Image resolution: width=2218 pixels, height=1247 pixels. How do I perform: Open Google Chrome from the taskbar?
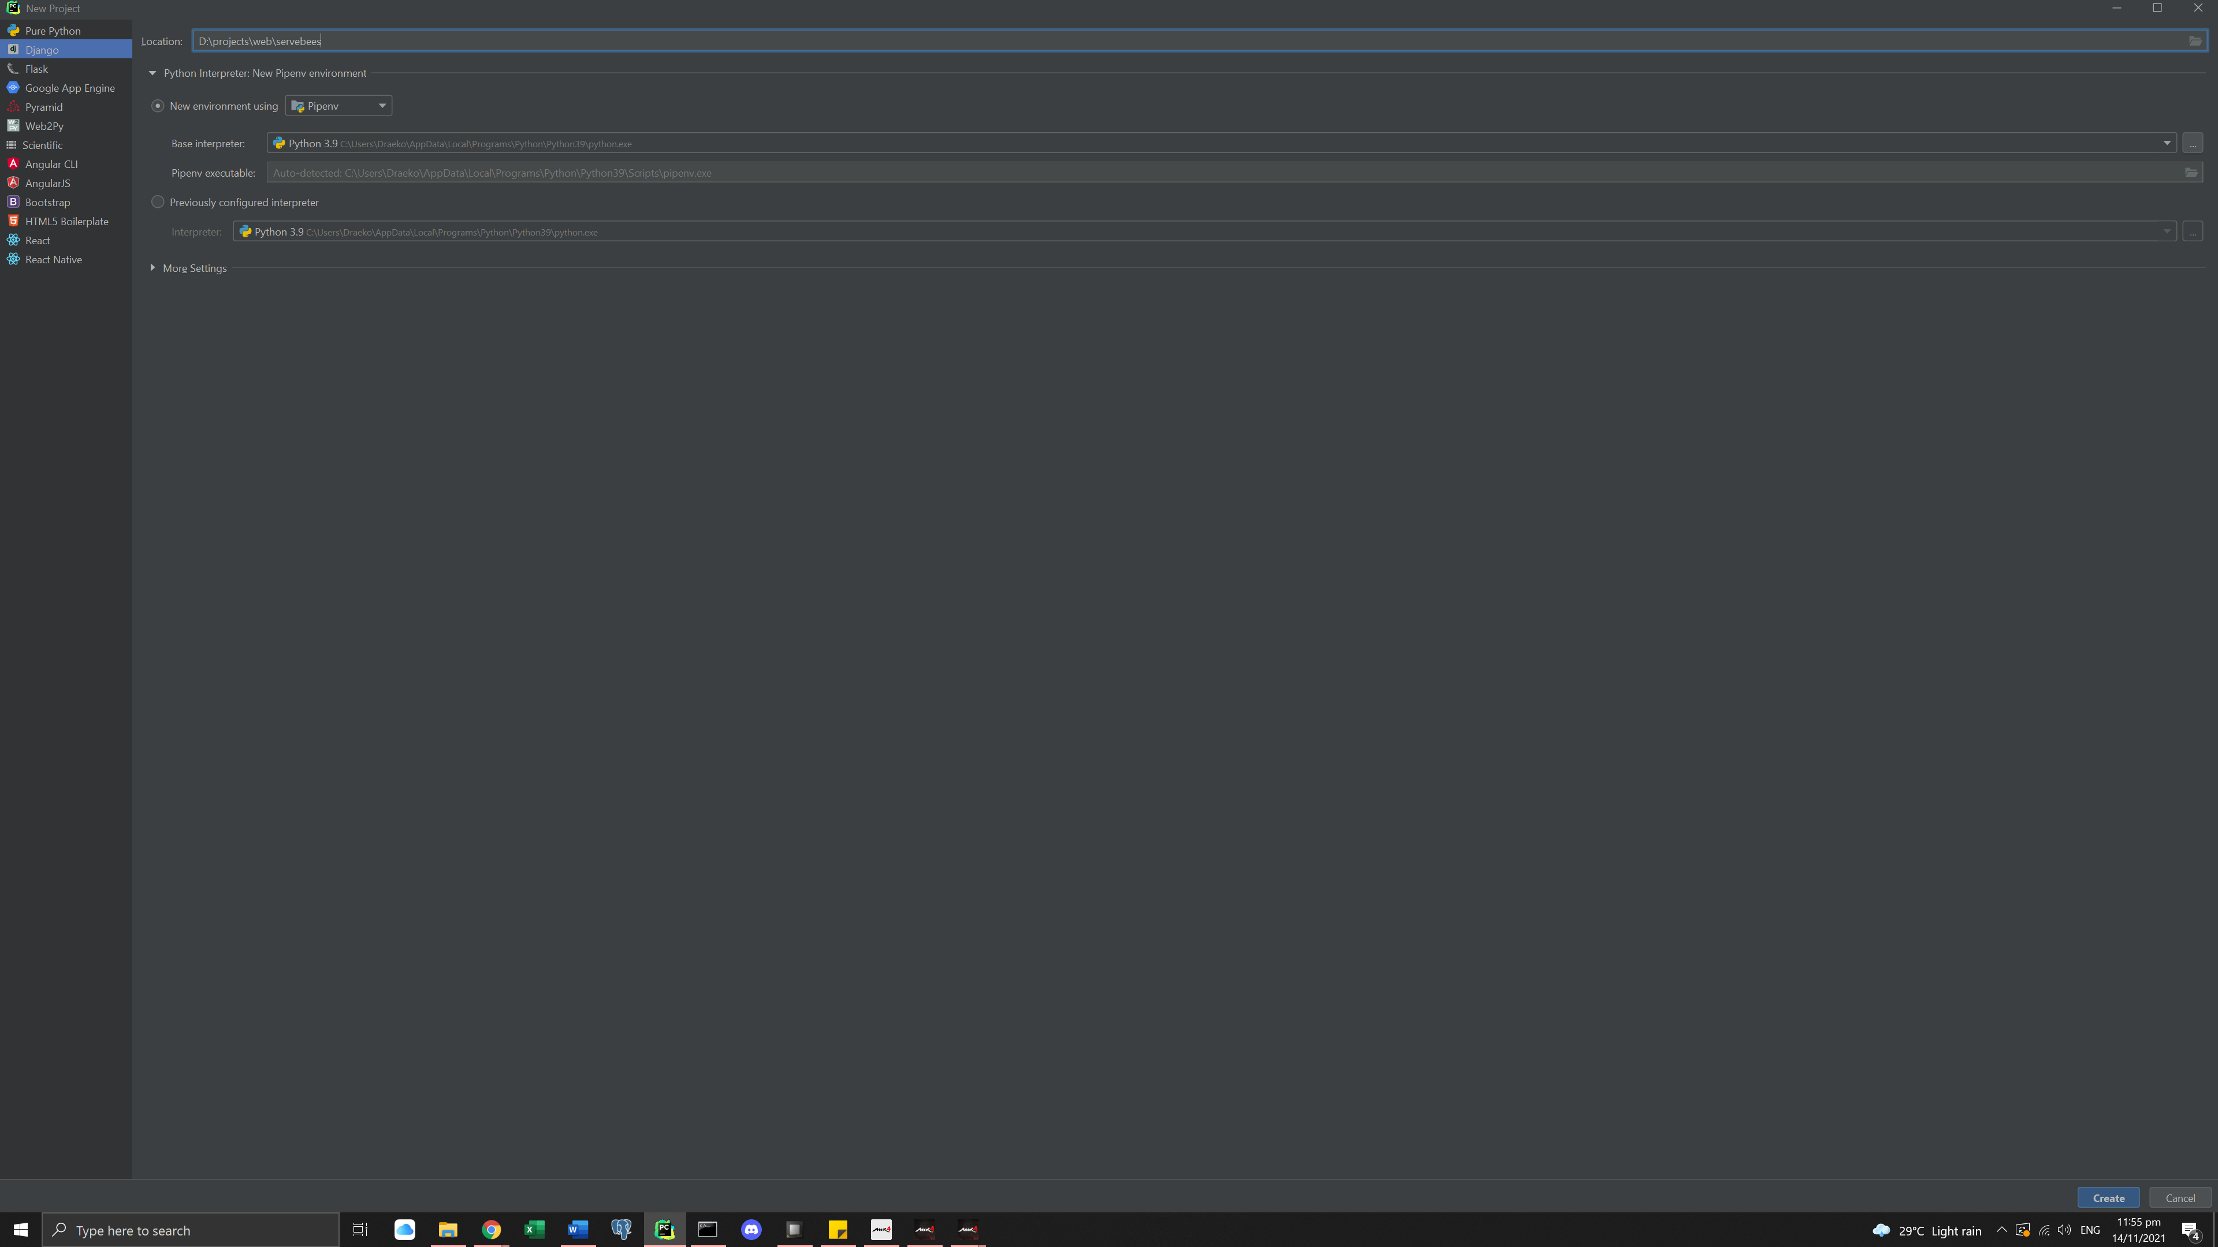491,1230
